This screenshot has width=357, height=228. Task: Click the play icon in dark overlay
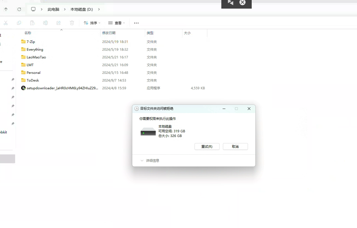click(231, 2)
